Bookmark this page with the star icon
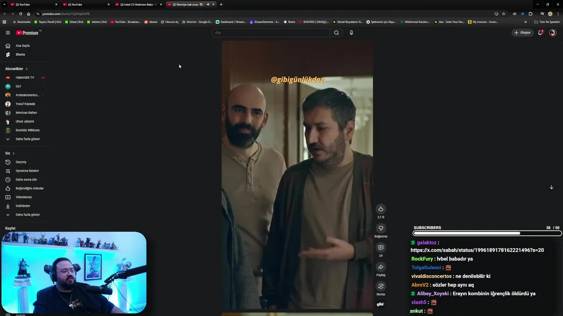Viewport: 563px width, 316px height. tap(504, 14)
